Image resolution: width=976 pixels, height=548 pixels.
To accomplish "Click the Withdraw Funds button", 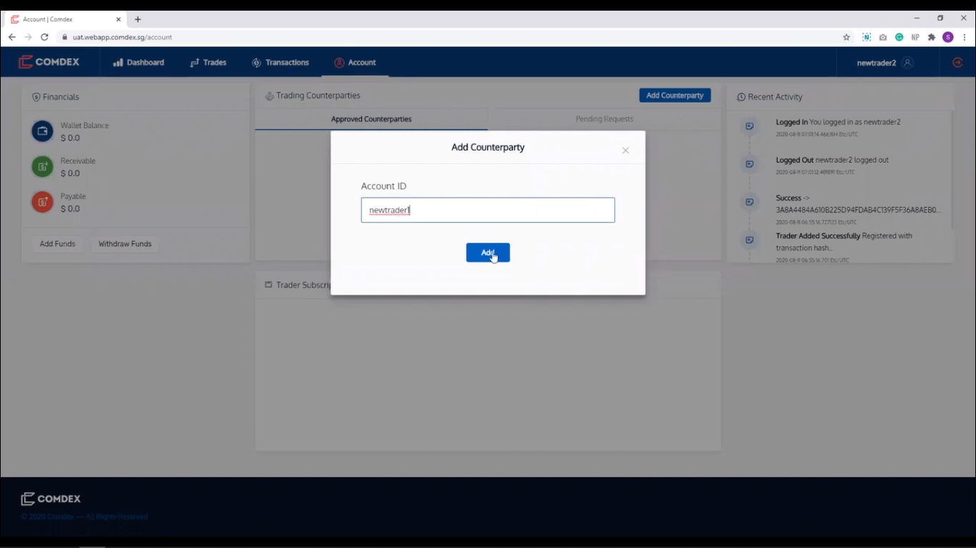I will pyautogui.click(x=125, y=244).
